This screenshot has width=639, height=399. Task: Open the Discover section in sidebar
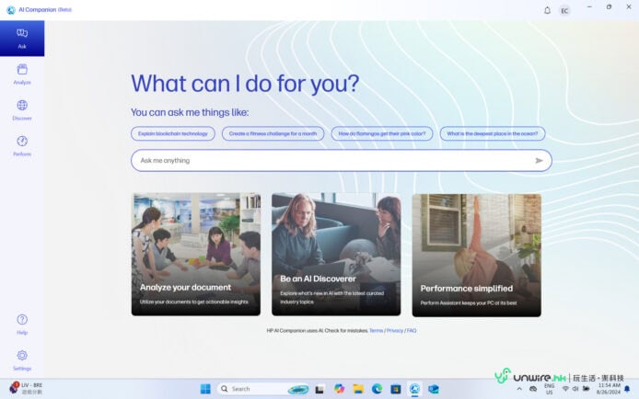22,109
